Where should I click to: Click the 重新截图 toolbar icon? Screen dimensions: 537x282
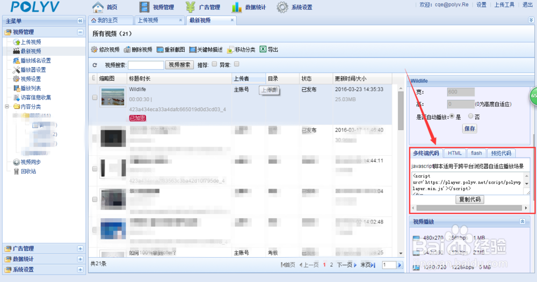pos(160,49)
